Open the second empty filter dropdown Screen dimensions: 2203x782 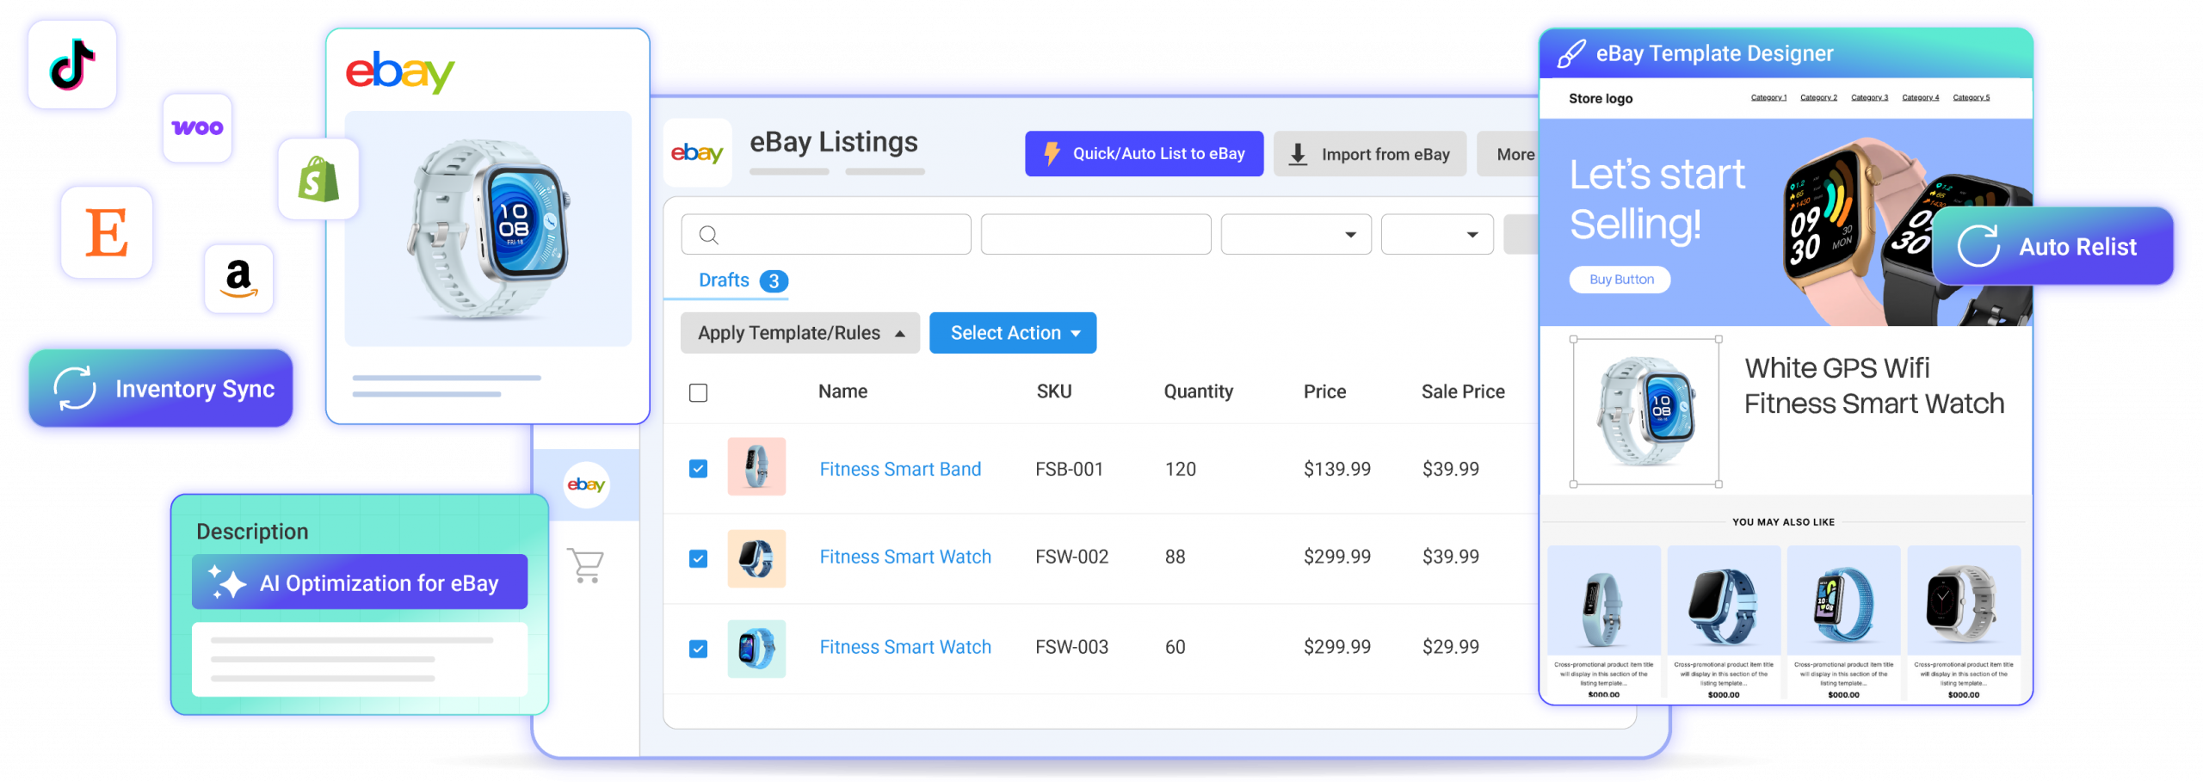(x=1436, y=235)
